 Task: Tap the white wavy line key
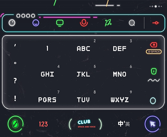tap(154, 80)
